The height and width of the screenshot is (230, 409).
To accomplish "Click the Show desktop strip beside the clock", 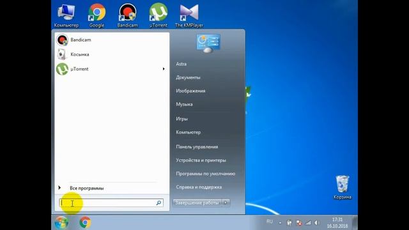I will tap(355, 222).
